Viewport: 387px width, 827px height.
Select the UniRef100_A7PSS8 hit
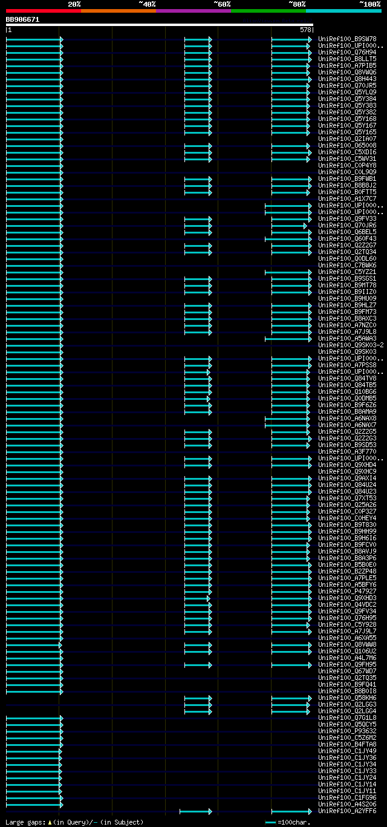coord(347,365)
